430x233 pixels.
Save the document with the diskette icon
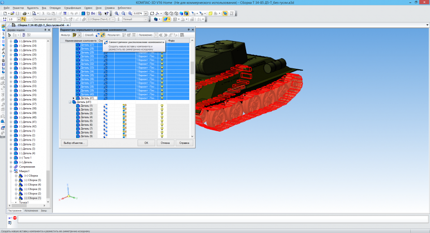click(x=18, y=13)
